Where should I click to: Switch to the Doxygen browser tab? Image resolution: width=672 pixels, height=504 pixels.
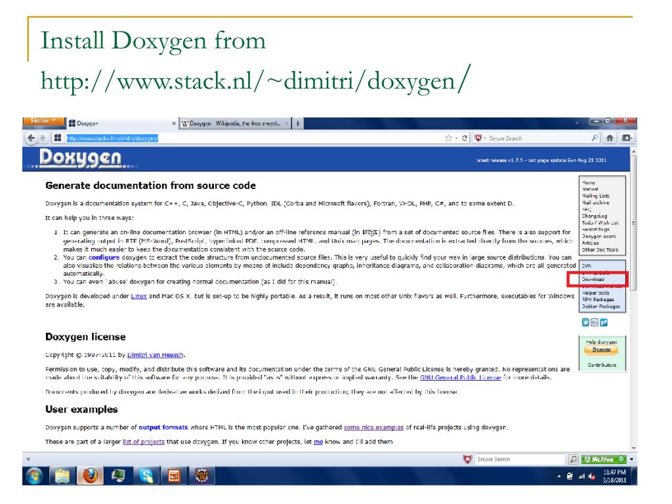click(x=122, y=123)
